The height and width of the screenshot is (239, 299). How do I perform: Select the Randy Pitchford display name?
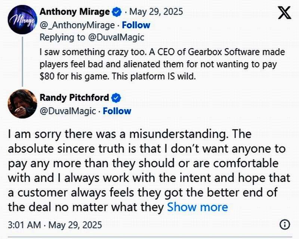(74, 98)
